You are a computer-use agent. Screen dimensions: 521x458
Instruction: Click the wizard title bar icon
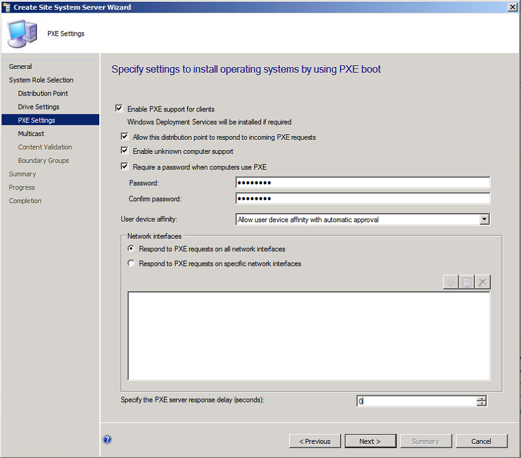(x=6, y=7)
